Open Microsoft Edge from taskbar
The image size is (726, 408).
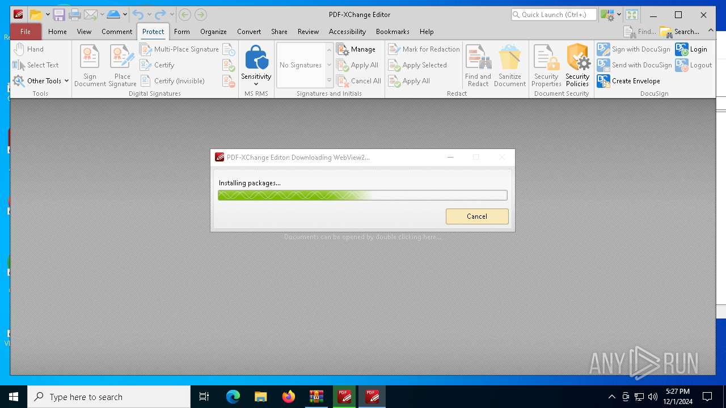pyautogui.click(x=233, y=397)
